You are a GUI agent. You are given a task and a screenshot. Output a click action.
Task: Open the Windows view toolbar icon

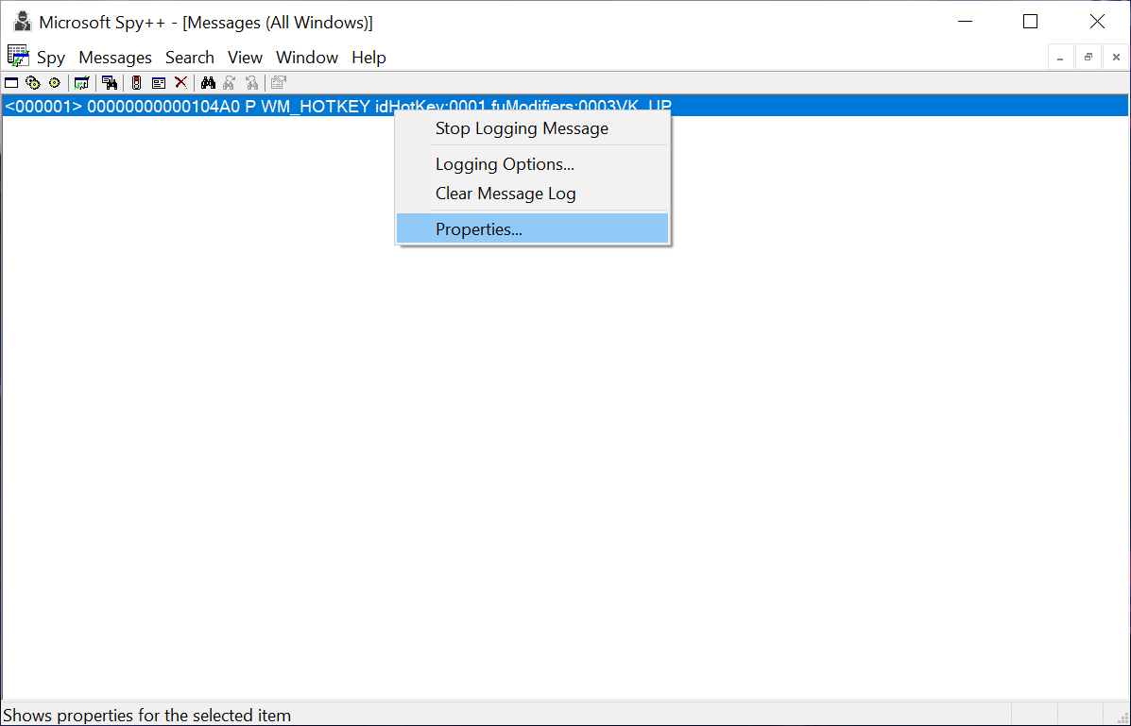pos(11,83)
